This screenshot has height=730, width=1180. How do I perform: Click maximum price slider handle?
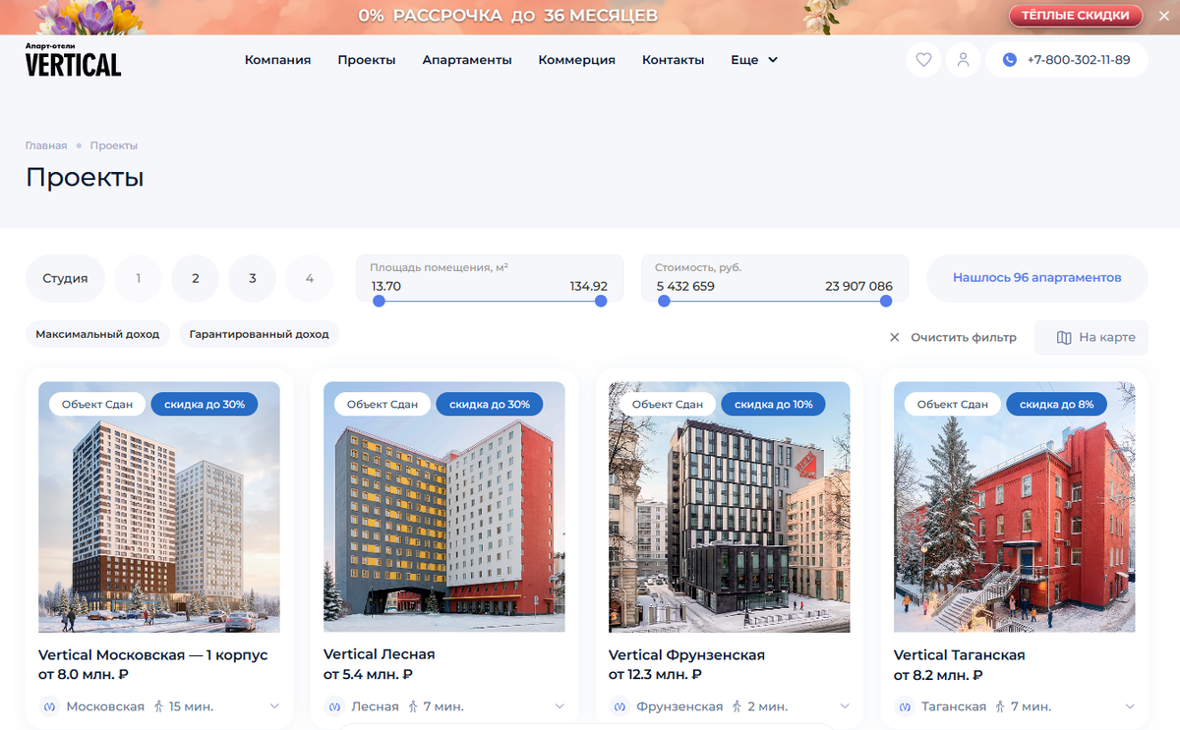[886, 301]
